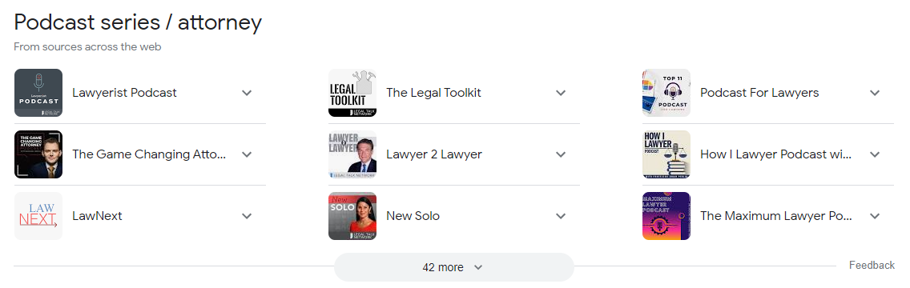910x288 pixels.
Task: Click the Legal Toolkit podcast artwork
Action: coord(352,93)
